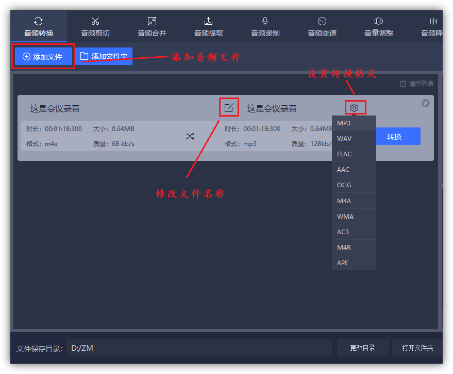The image size is (453, 374).
Task: Click the rename pencil icon for 这是会议录音
Action: [229, 107]
